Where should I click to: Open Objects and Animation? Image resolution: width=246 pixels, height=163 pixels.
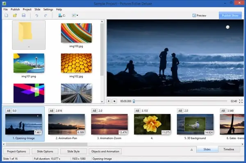click(105, 152)
